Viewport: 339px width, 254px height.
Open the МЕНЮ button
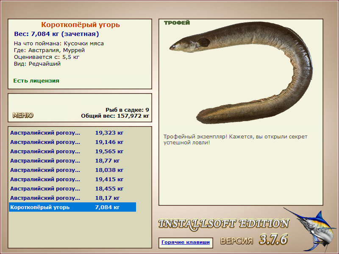(x=23, y=115)
